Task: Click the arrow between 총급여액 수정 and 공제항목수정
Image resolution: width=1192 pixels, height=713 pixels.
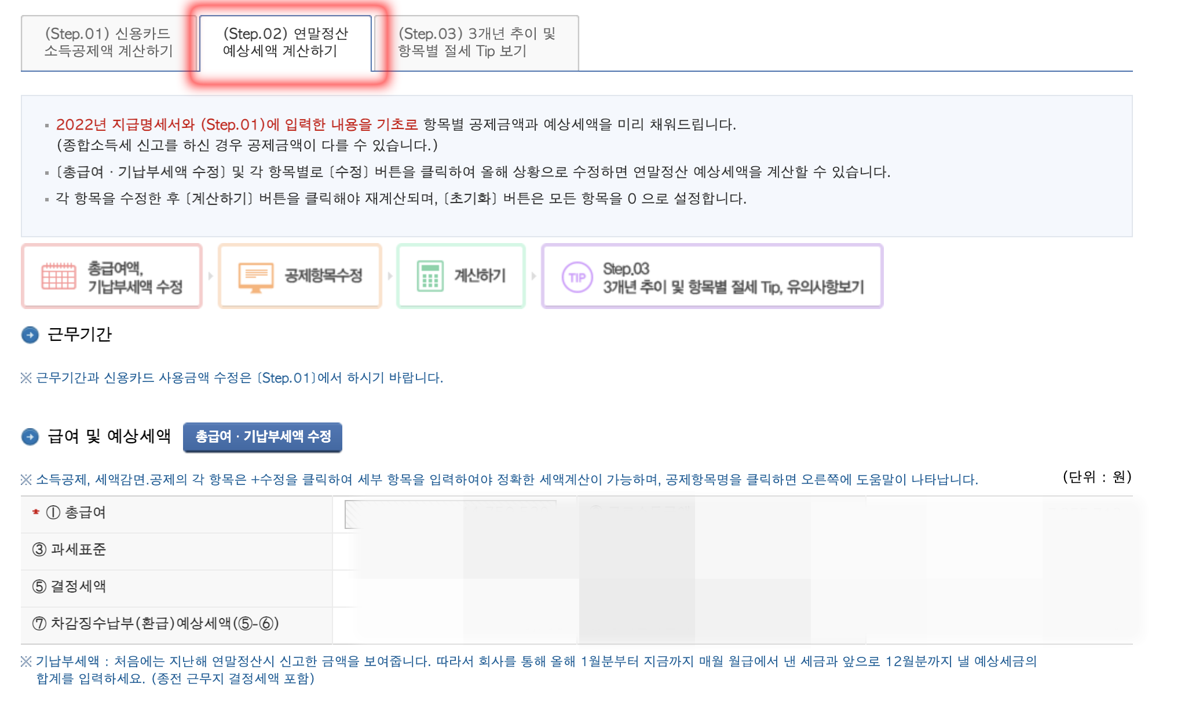Action: [210, 277]
